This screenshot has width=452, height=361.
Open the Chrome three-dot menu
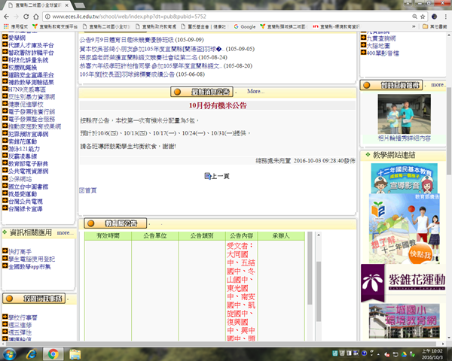445,17
